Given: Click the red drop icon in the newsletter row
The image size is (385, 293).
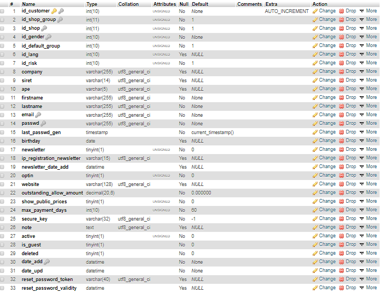Looking at the screenshot, I should tap(341, 149).
